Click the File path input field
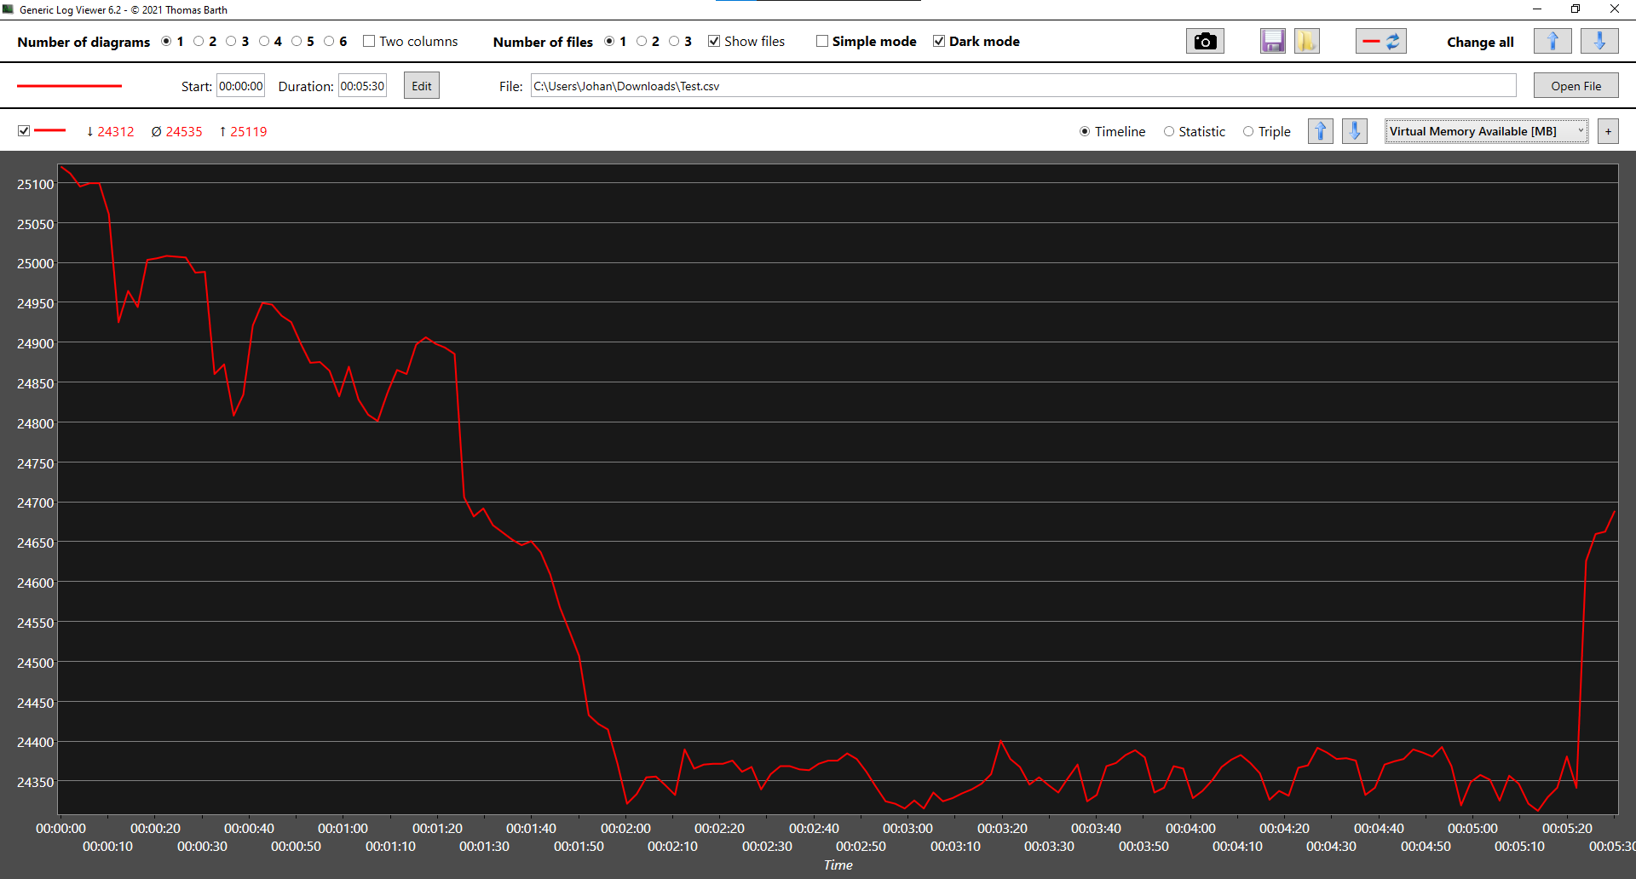1636x879 pixels. (x=1023, y=86)
